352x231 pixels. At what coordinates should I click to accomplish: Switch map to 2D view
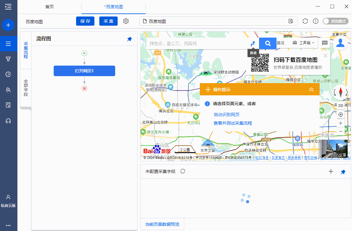point(341,105)
